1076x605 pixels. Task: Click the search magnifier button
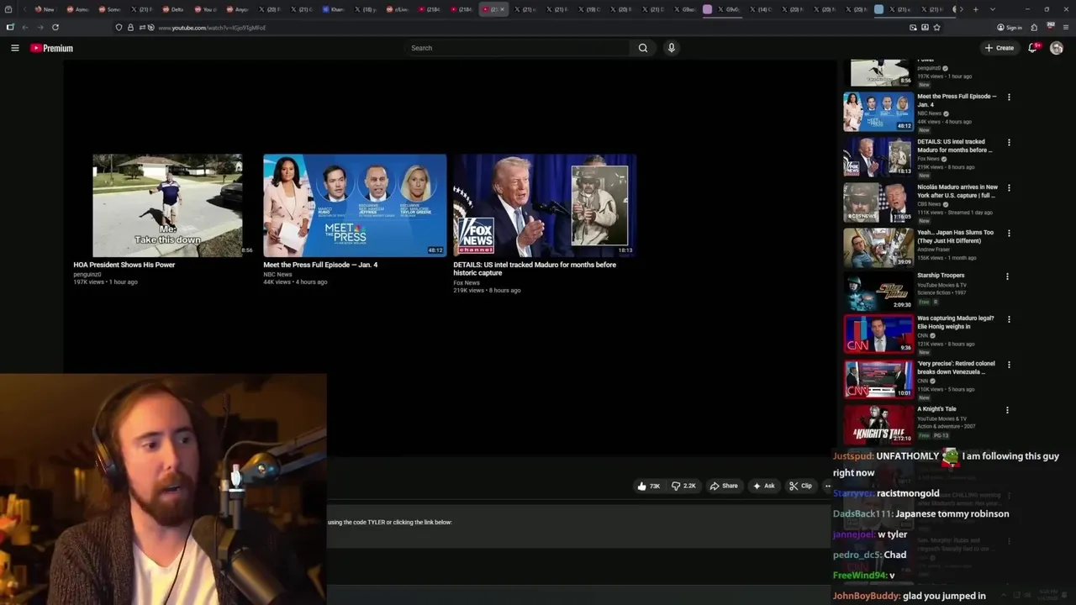(x=643, y=48)
